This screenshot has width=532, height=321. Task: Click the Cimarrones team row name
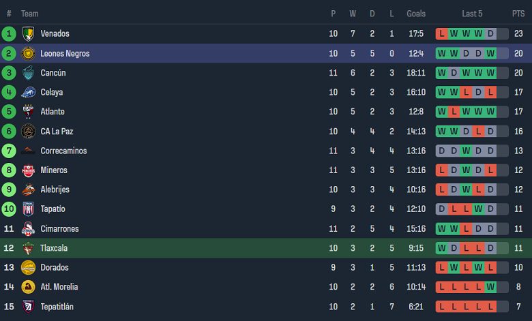tap(59, 229)
